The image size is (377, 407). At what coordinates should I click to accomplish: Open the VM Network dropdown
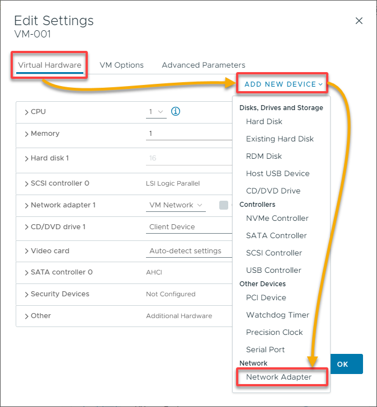point(176,205)
